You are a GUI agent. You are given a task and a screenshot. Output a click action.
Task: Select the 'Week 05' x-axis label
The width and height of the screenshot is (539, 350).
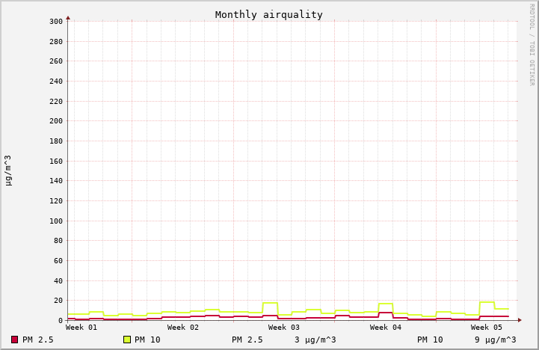coord(487,328)
